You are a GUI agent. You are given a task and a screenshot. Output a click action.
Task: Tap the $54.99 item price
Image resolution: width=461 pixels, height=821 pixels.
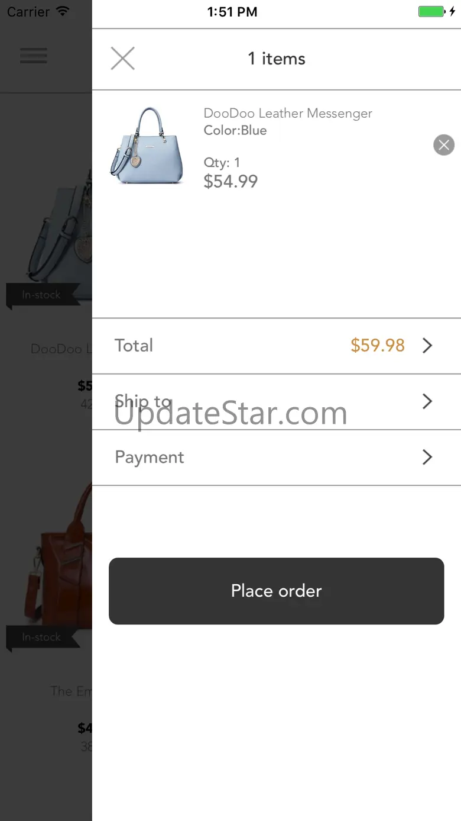[x=230, y=181]
